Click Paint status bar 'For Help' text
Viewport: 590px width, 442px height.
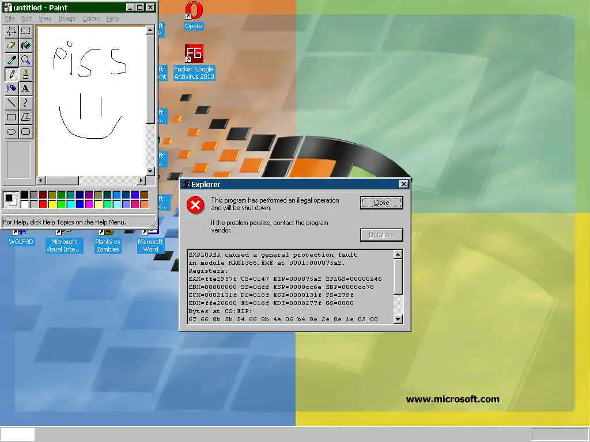click(64, 222)
